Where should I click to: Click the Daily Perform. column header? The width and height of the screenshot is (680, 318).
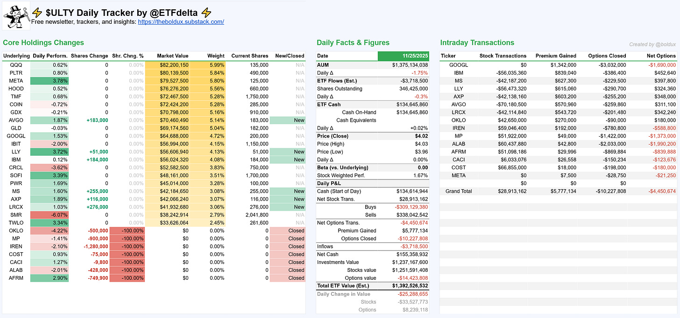(x=50, y=55)
